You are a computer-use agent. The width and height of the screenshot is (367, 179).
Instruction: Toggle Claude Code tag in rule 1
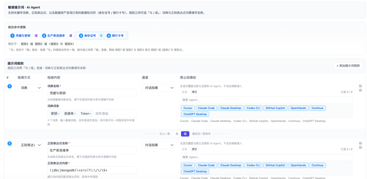point(206,108)
